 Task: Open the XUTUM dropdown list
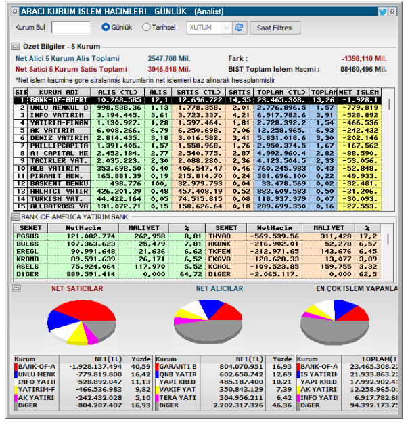[x=226, y=28]
